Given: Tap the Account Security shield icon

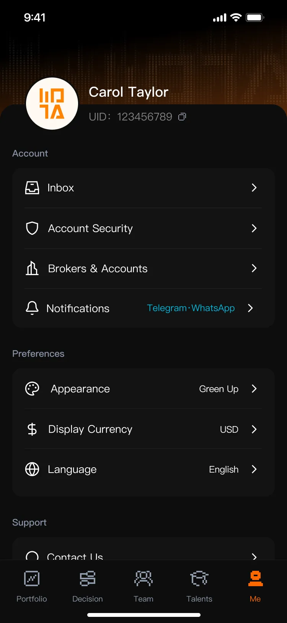Looking at the screenshot, I should tap(32, 228).
